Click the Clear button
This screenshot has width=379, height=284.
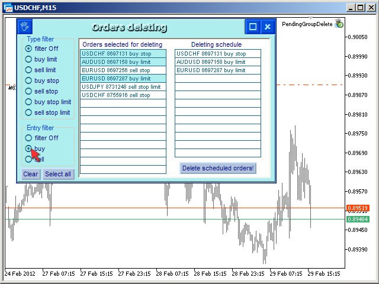[x=31, y=174]
